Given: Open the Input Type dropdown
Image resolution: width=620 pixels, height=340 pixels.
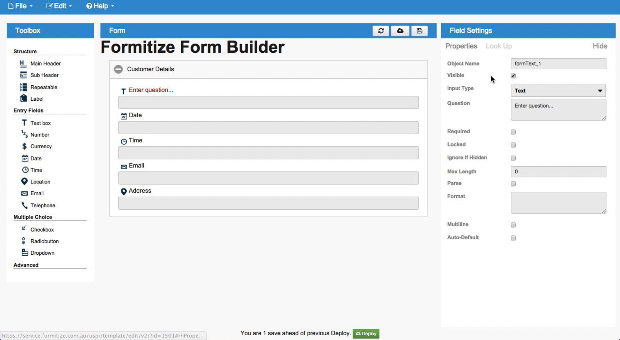Looking at the screenshot, I should click(x=558, y=91).
